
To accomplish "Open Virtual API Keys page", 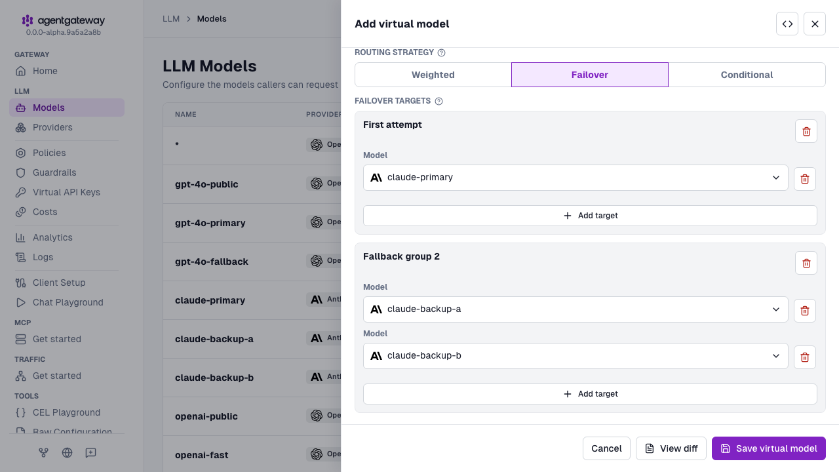I will click(x=67, y=192).
